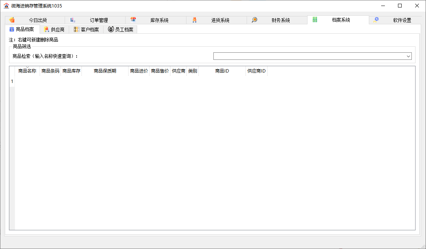Open the 员工档案 subtab
426x249 pixels.
pyautogui.click(x=120, y=30)
